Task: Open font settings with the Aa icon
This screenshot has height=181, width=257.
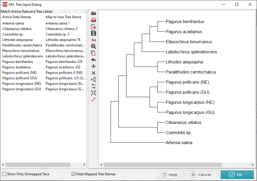Action: (93, 40)
